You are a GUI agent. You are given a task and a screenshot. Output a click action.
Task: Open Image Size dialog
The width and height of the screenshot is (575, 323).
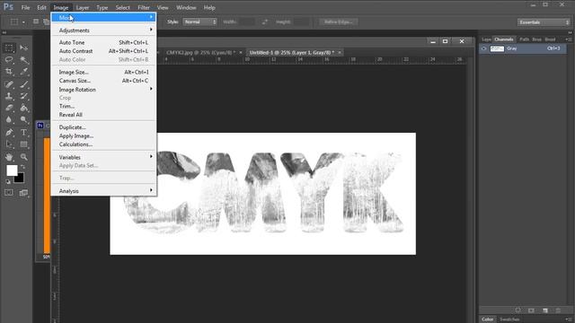coord(104,72)
